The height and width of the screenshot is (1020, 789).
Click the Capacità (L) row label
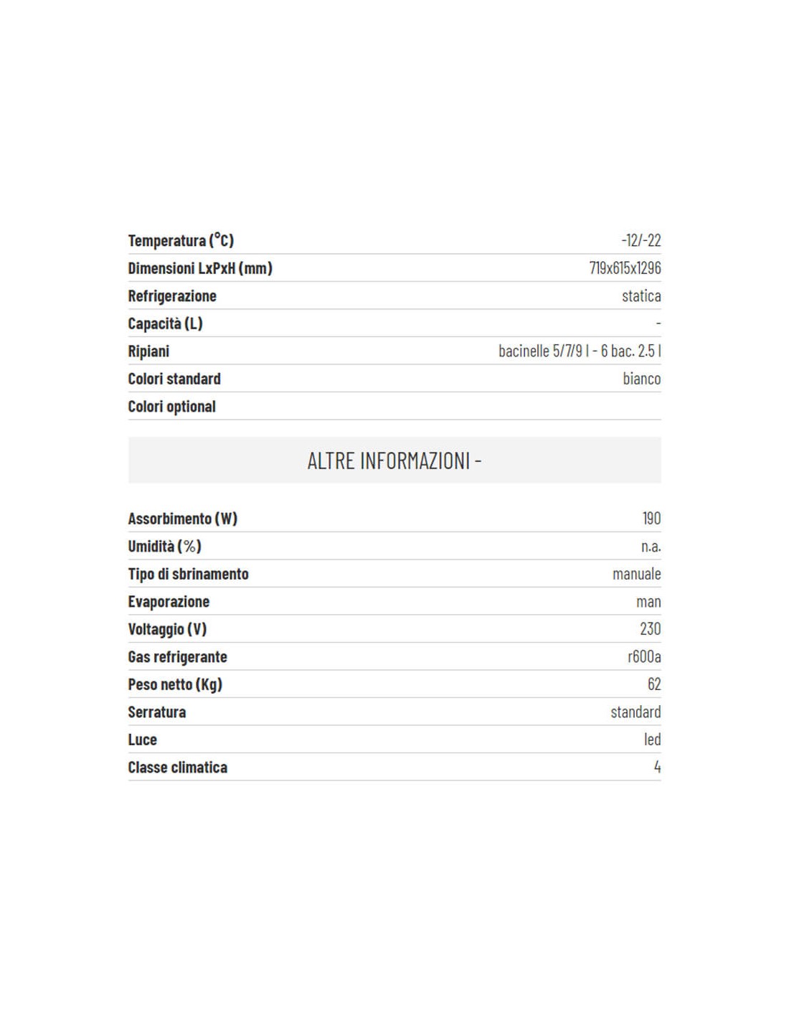pos(166,324)
